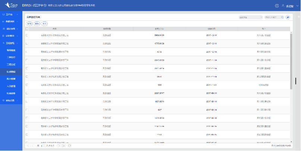Click the second sidebar menu's chart icon
301x151 pixels.
3,22
